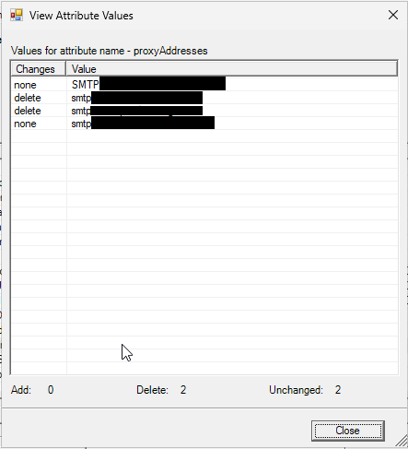Click the Unchanged count label

pos(296,390)
